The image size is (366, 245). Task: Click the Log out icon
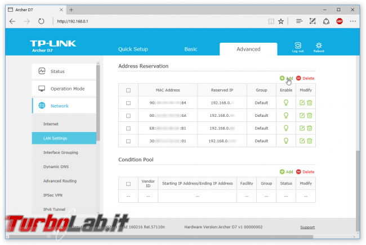click(x=298, y=47)
